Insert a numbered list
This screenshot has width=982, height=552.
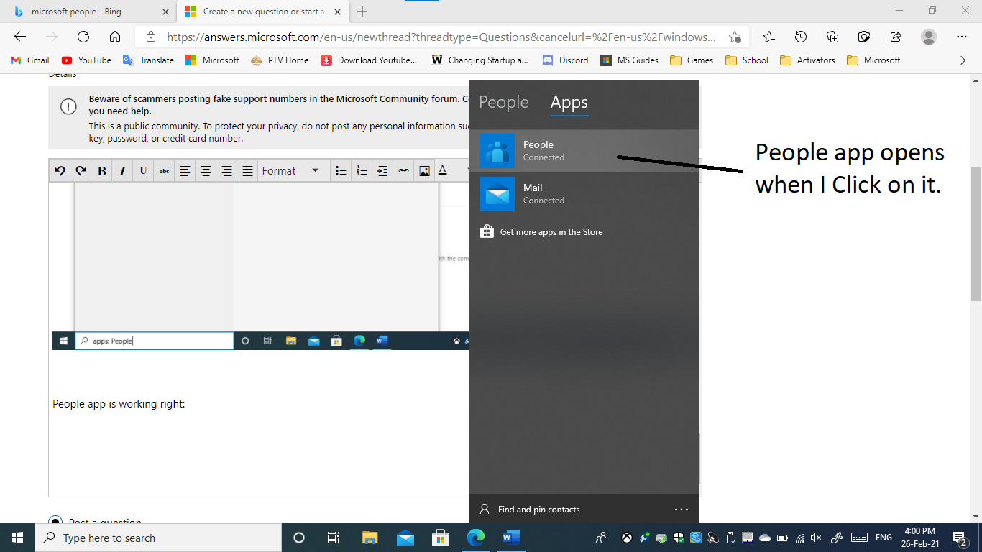(x=362, y=170)
